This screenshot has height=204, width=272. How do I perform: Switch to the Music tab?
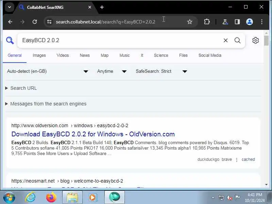[x=124, y=55]
